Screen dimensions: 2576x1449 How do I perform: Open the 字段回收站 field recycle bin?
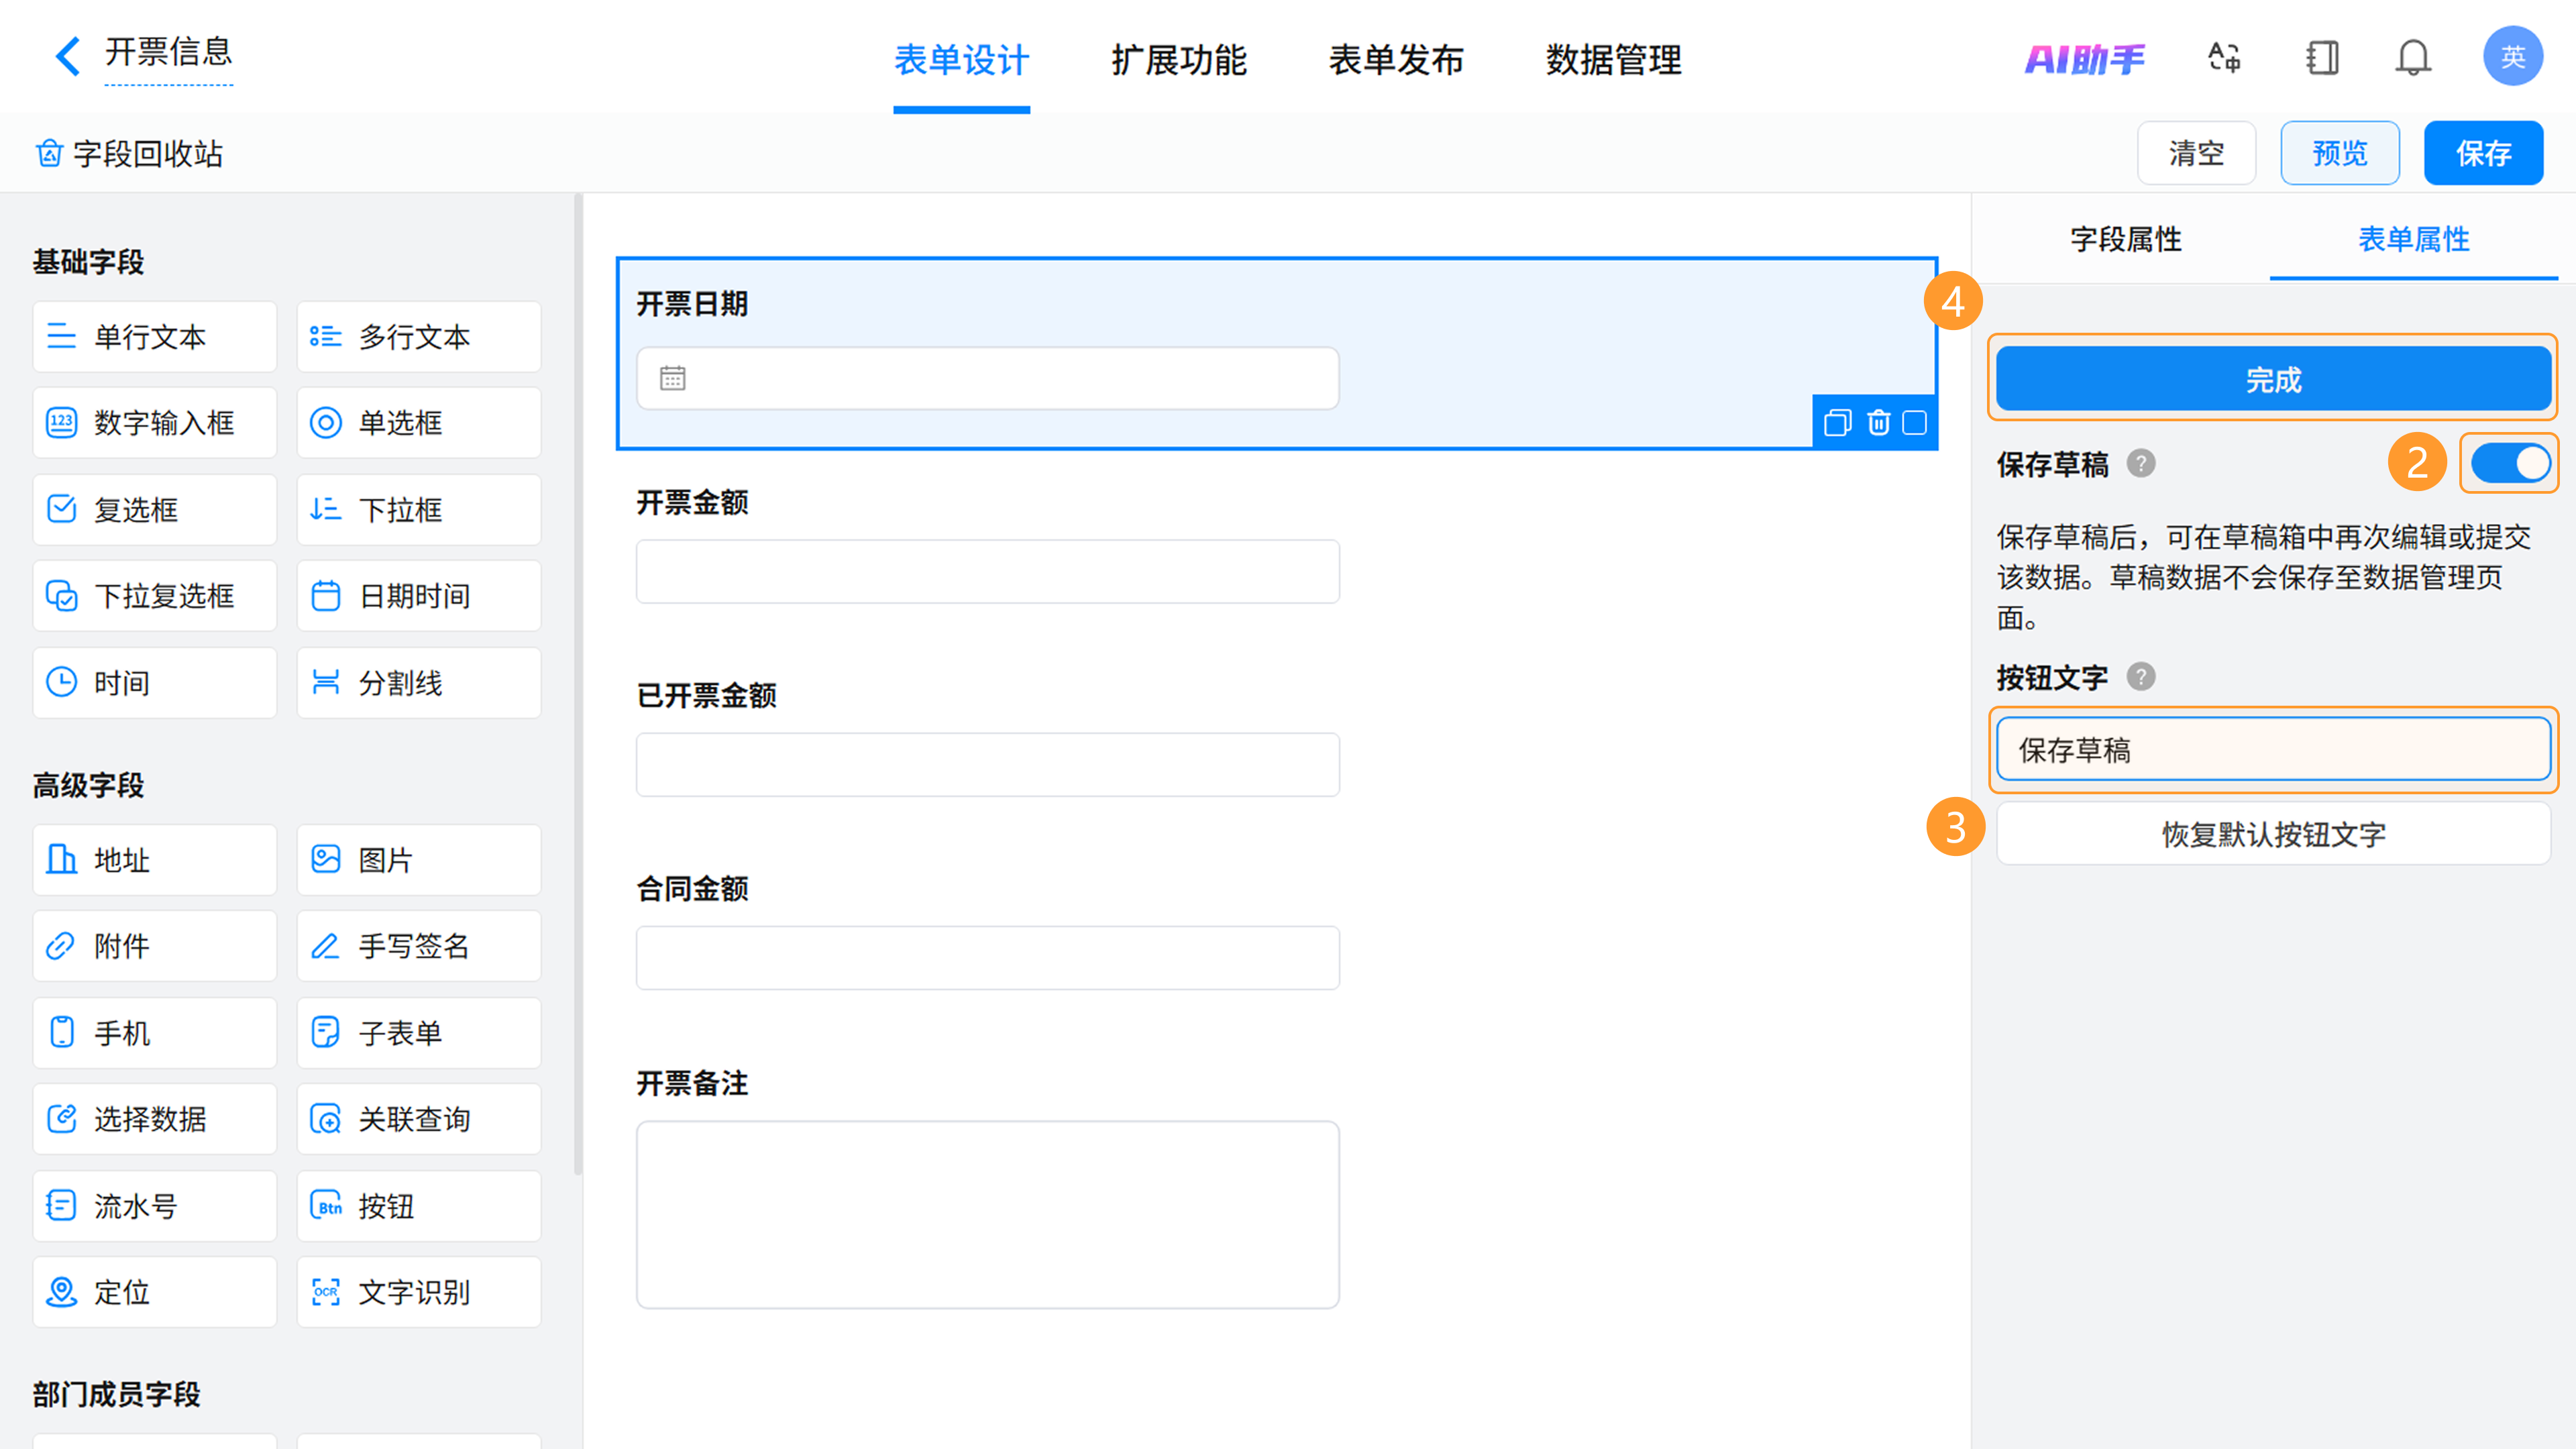pos(129,154)
